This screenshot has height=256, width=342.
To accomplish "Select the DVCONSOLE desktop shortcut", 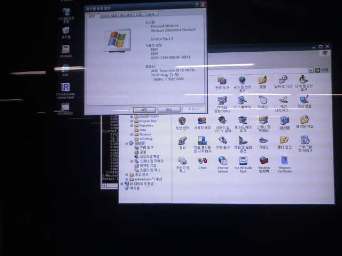I will (x=65, y=109).
